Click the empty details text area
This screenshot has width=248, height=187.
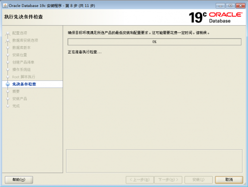click(x=154, y=161)
